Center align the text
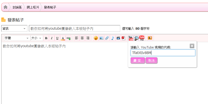 click(82, 38)
